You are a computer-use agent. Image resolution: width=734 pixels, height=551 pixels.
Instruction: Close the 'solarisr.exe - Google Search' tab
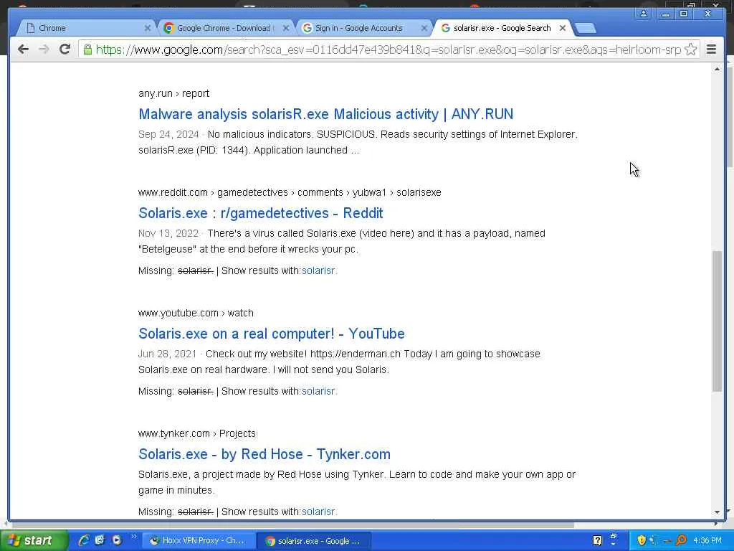(563, 28)
